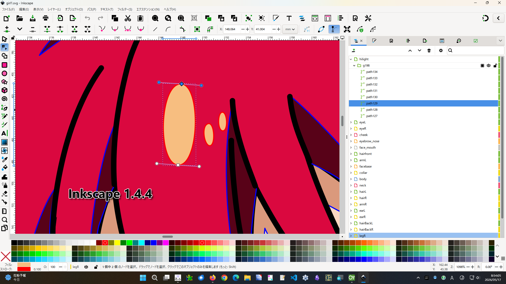Open the 編集(E) menu
The height and width of the screenshot is (284, 506).
[24, 9]
